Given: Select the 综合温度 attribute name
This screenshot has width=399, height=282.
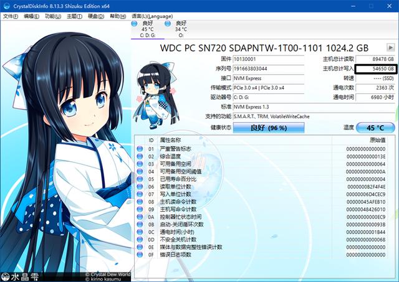Looking at the screenshot, I should (170, 156).
